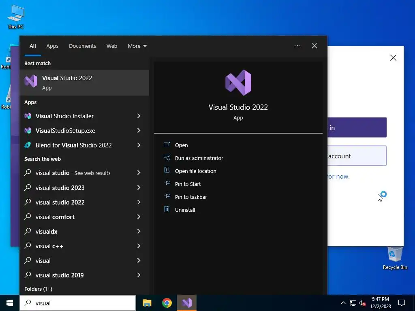415x311 pixels.
Task: Close the search panel with the X
Action: click(x=314, y=46)
